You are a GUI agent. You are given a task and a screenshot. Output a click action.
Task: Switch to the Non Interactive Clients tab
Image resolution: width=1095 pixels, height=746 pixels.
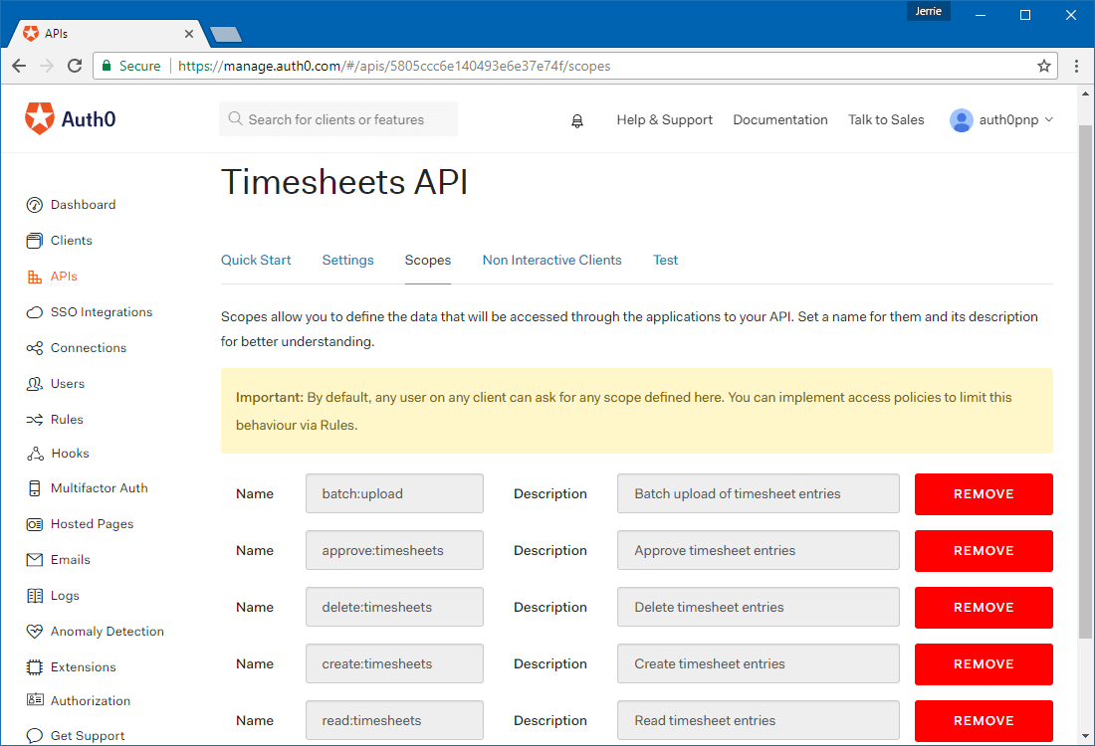point(551,260)
